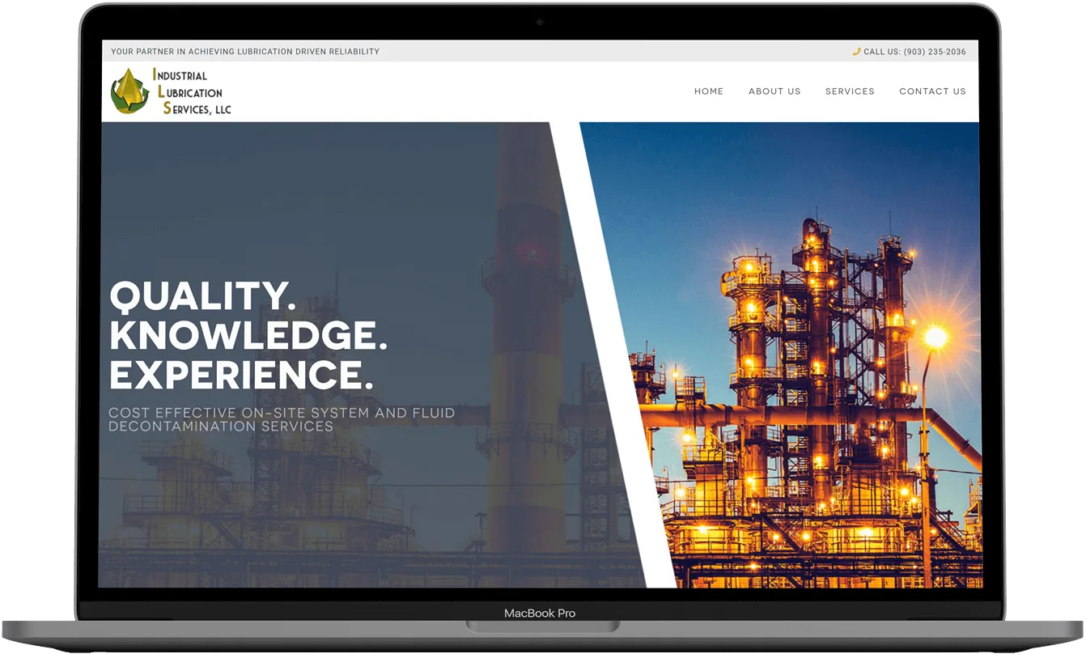This screenshot has width=1086, height=654.
Task: Click the 'Cost effective on-site system' subheading
Action: point(282,419)
